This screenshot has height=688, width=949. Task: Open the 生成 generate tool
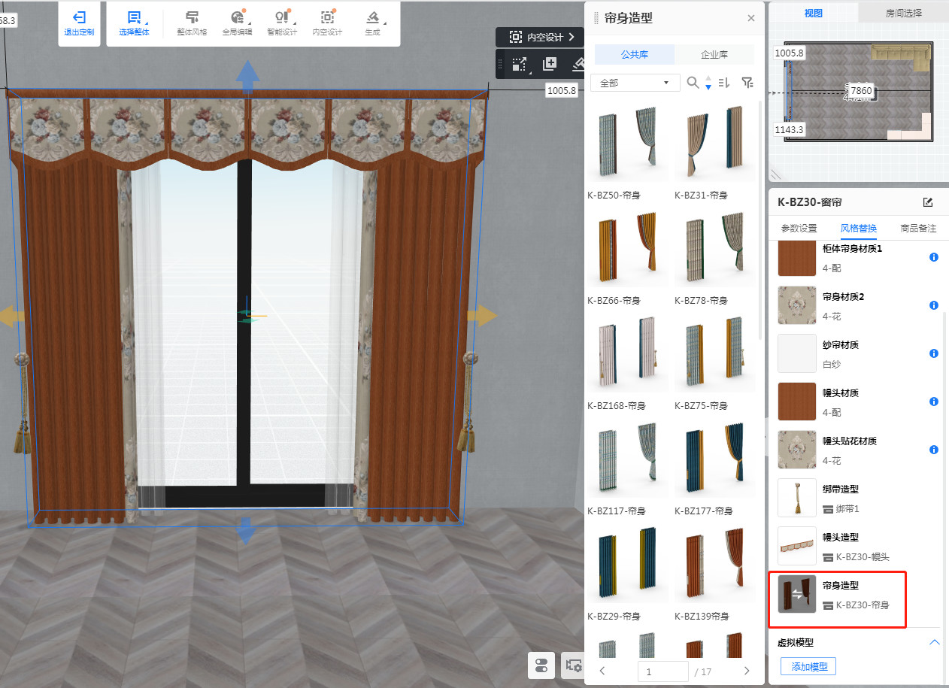click(x=372, y=23)
